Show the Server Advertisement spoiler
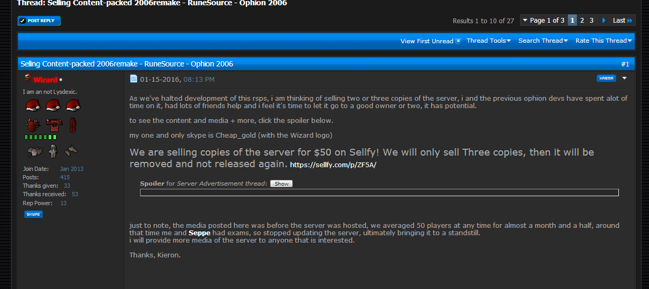 [x=281, y=184]
